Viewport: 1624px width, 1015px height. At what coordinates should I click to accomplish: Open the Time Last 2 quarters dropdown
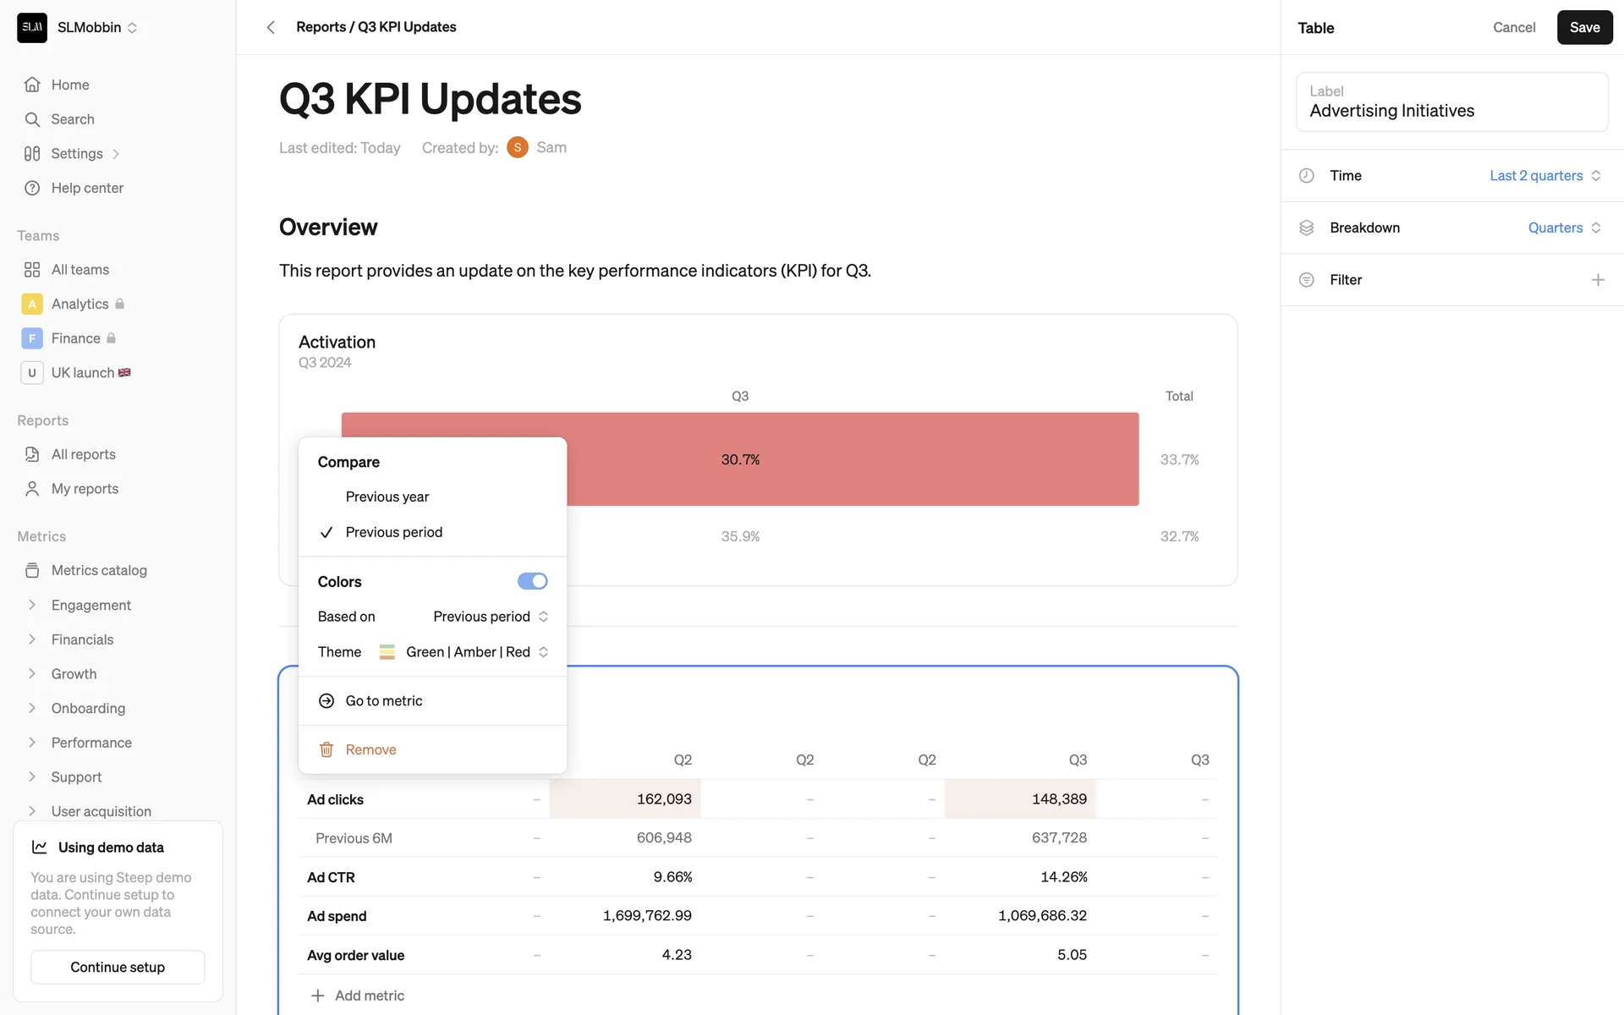1544,176
